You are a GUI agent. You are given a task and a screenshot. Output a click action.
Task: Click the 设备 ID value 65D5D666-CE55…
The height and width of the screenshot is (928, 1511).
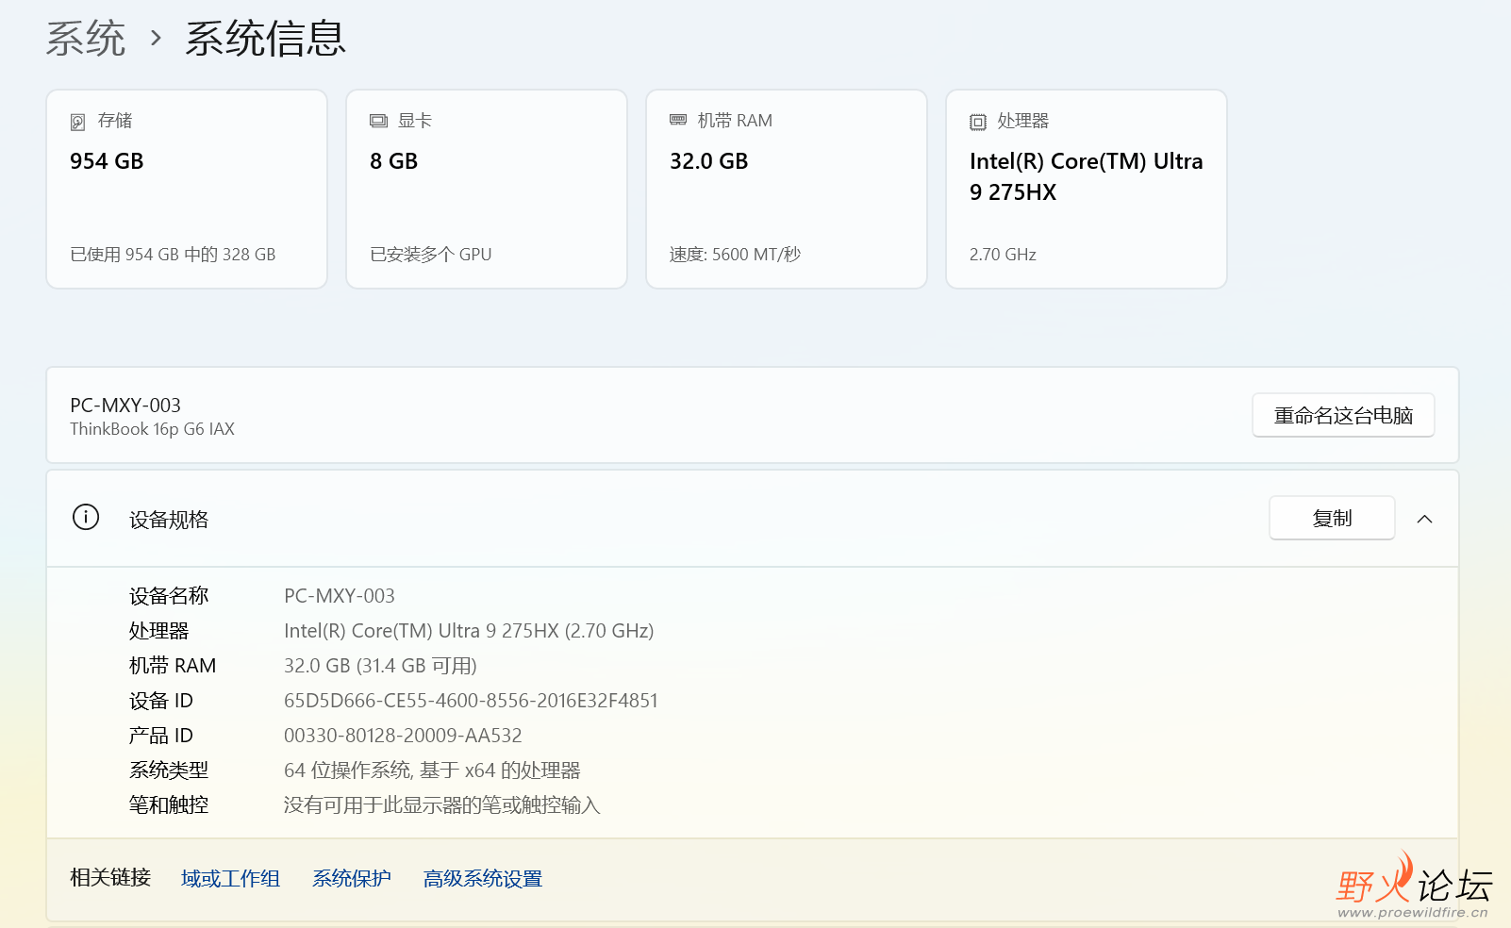471,701
